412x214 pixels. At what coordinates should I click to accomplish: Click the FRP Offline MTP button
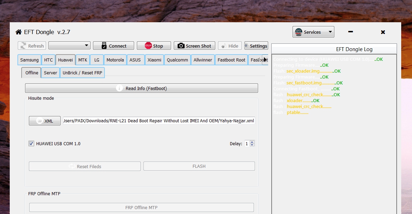pyautogui.click(x=141, y=207)
